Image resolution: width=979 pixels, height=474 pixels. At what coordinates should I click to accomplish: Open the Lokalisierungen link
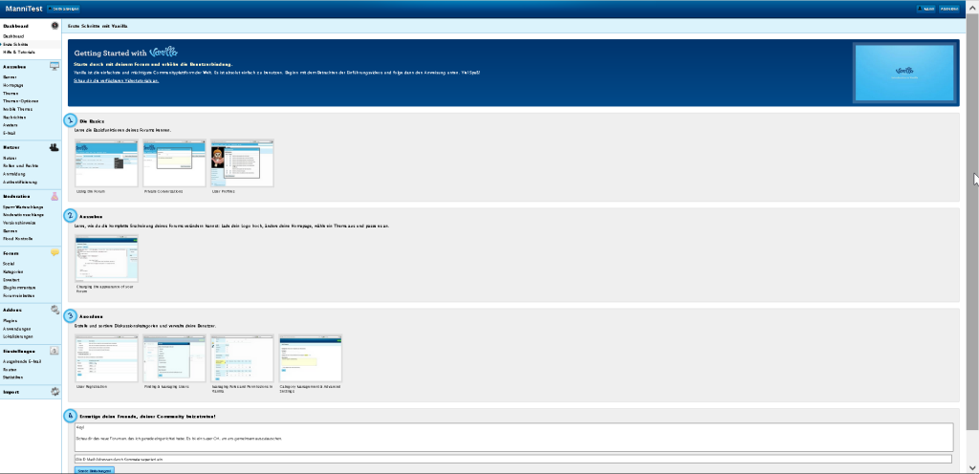18,336
